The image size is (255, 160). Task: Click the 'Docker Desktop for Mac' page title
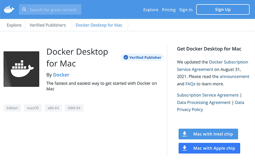click(77, 58)
